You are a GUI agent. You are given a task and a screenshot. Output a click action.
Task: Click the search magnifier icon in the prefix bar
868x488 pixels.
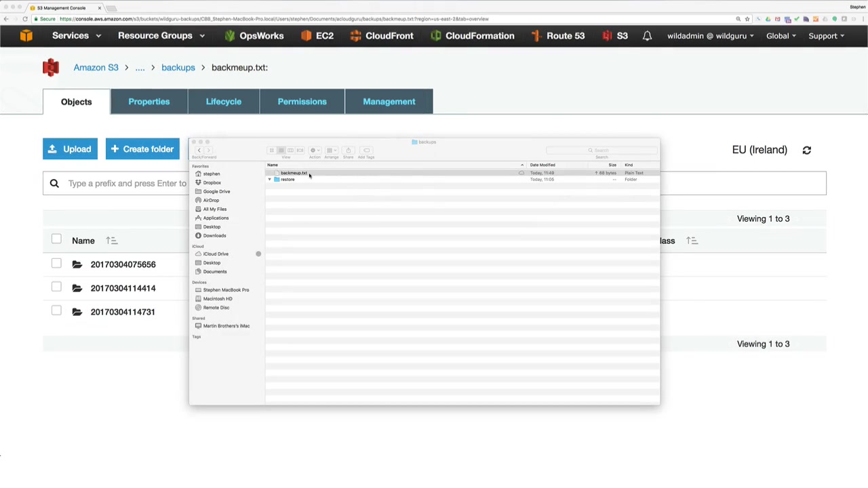pos(54,183)
